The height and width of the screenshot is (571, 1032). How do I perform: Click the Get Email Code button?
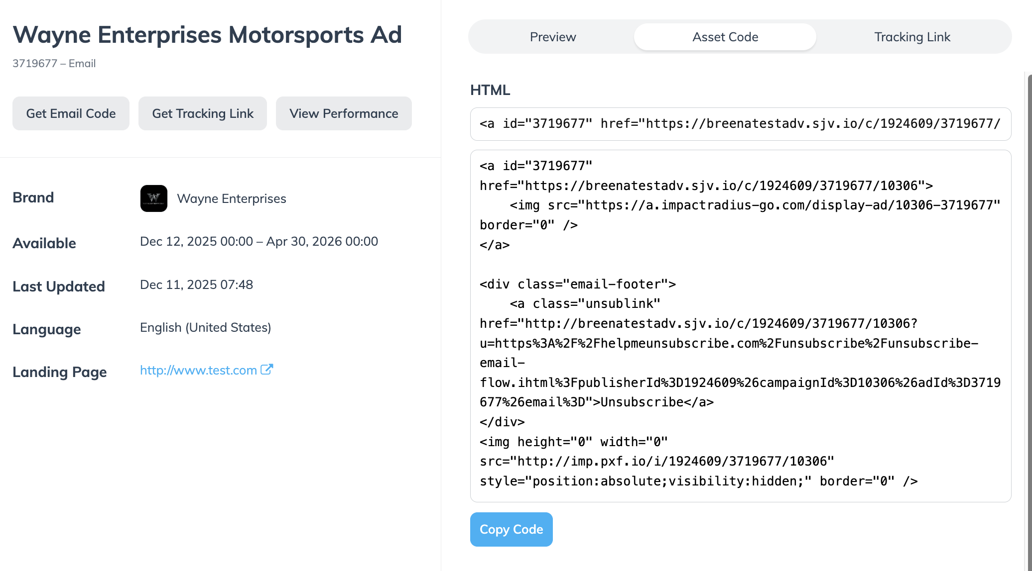pyautogui.click(x=71, y=113)
